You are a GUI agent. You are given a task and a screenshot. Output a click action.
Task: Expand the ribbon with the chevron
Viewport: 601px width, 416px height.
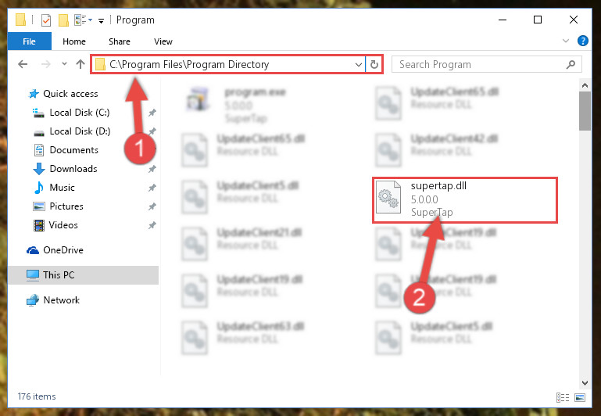(x=566, y=41)
